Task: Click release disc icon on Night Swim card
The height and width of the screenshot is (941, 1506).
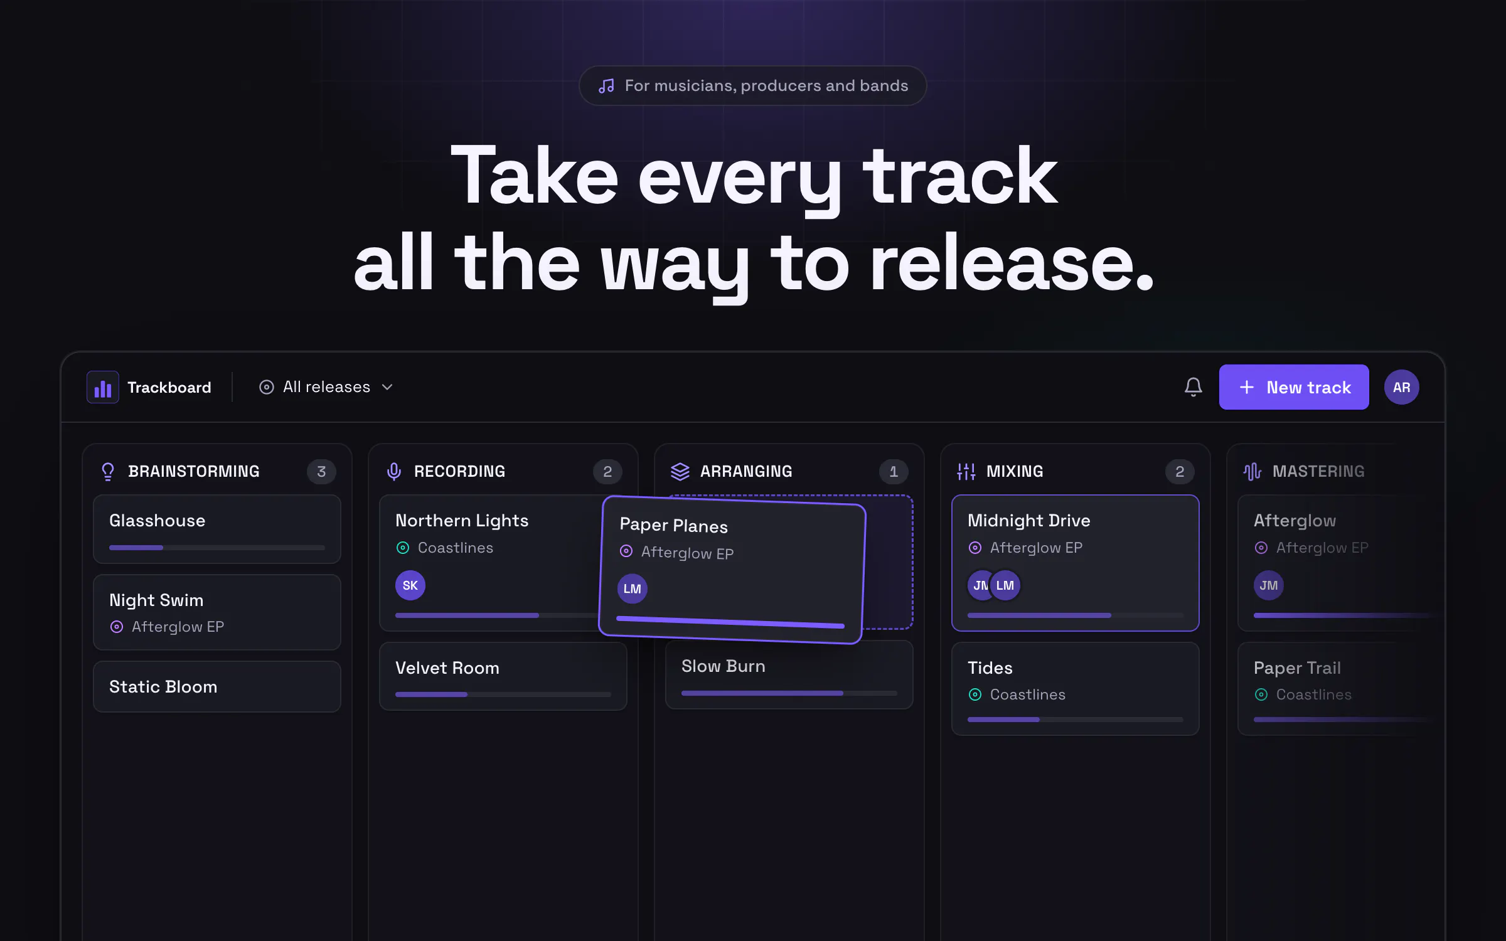Action: [x=117, y=627]
